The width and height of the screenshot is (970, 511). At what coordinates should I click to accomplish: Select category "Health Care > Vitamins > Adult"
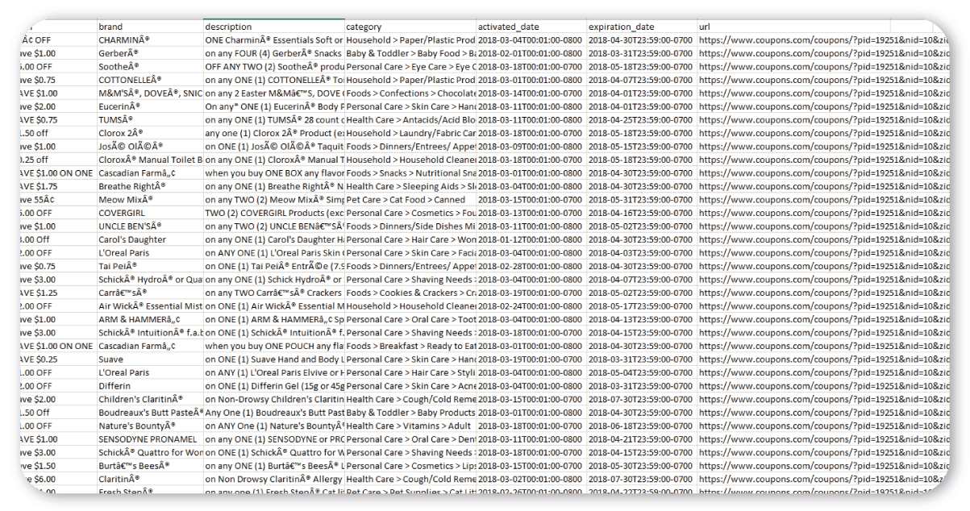[410, 426]
